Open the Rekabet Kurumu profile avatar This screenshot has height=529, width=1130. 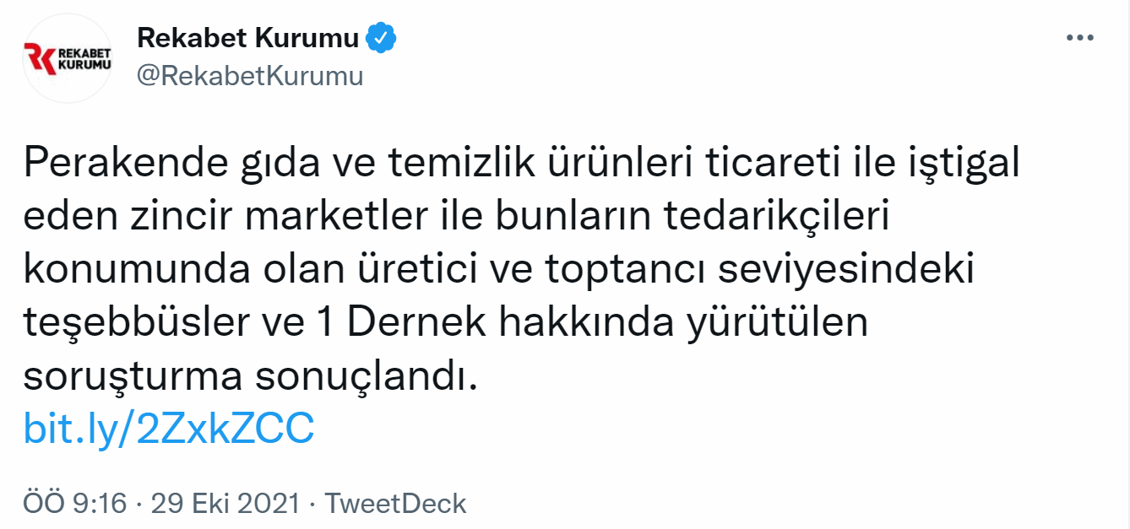pos(68,58)
